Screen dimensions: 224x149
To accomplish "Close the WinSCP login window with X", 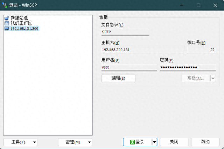I will click(215, 5).
